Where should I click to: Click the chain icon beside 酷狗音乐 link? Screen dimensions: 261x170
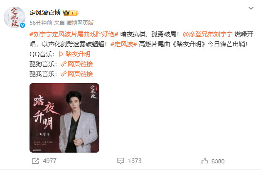pos(64,64)
